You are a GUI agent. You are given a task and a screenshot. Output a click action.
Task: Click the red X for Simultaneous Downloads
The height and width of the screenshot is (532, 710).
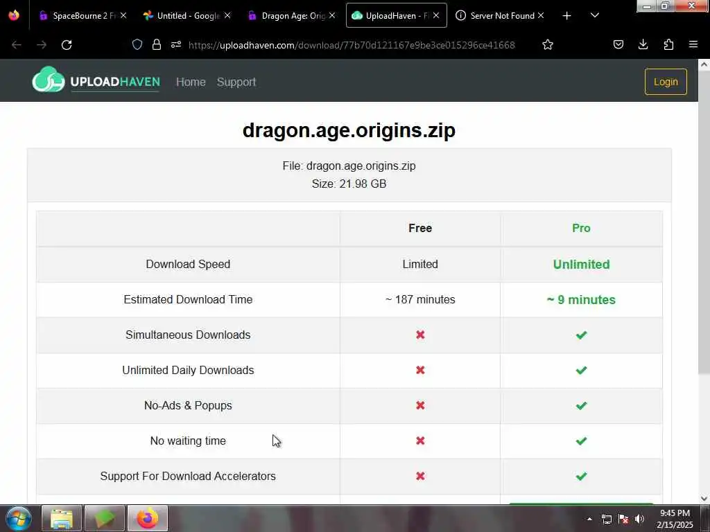420,335
